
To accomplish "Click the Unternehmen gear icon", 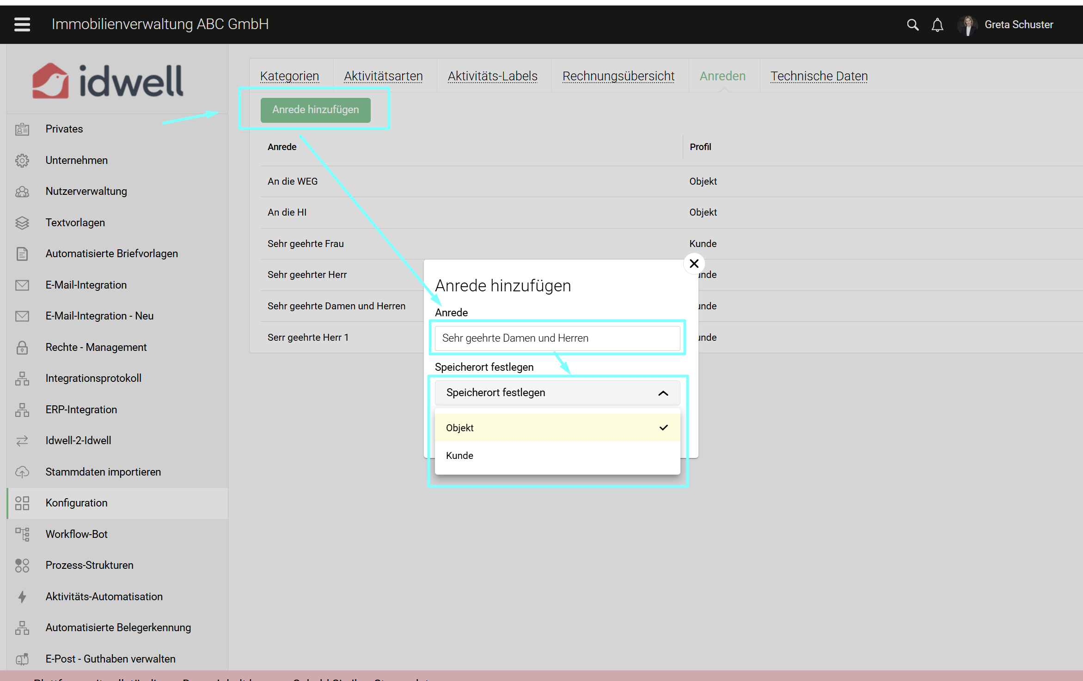I will click(x=22, y=160).
